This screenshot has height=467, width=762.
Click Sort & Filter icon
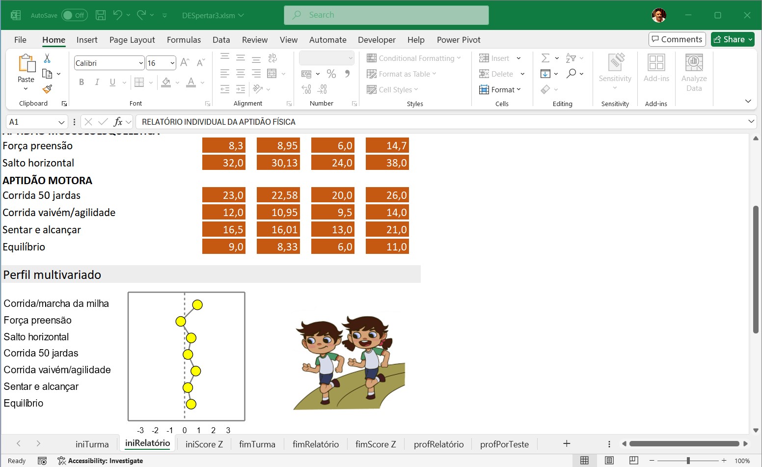pyautogui.click(x=571, y=58)
